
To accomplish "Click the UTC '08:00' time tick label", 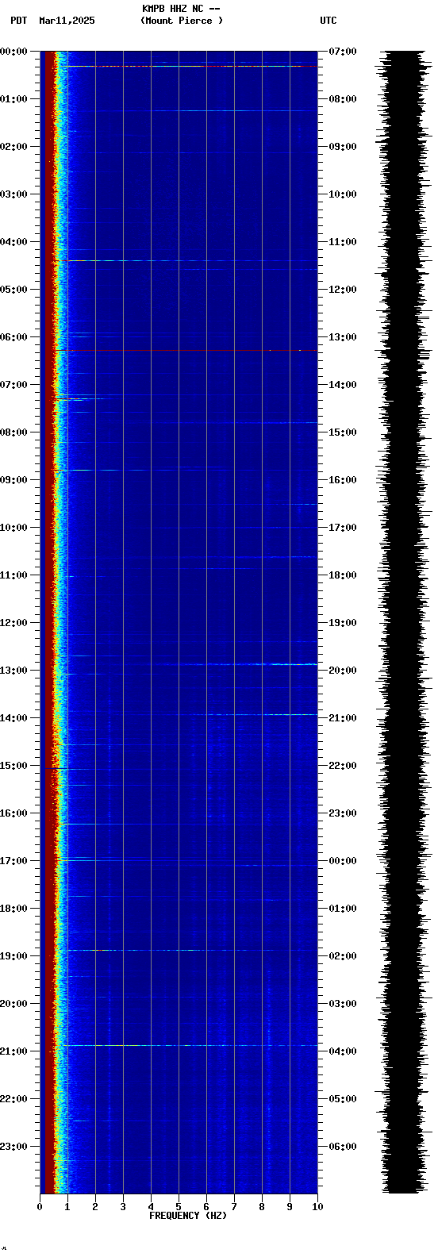I will [x=343, y=99].
